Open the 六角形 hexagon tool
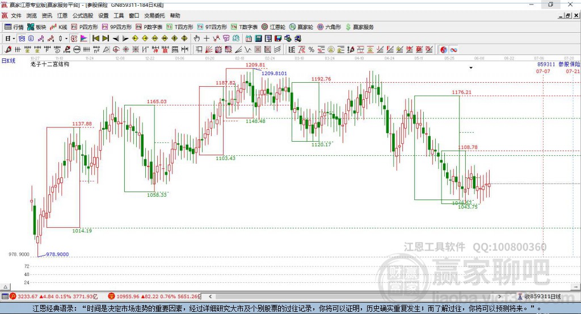 click(x=329, y=27)
